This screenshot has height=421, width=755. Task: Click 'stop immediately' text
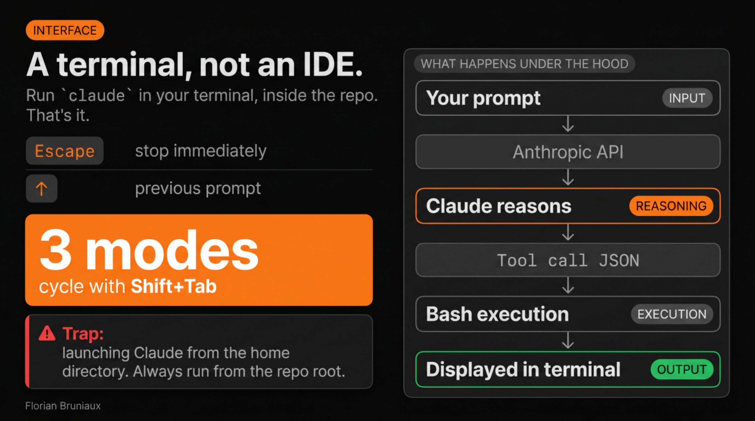point(201,151)
